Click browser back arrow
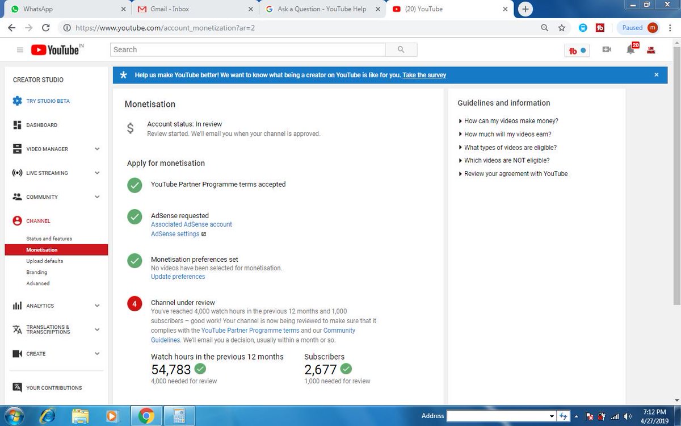The image size is (681, 426). pyautogui.click(x=11, y=27)
